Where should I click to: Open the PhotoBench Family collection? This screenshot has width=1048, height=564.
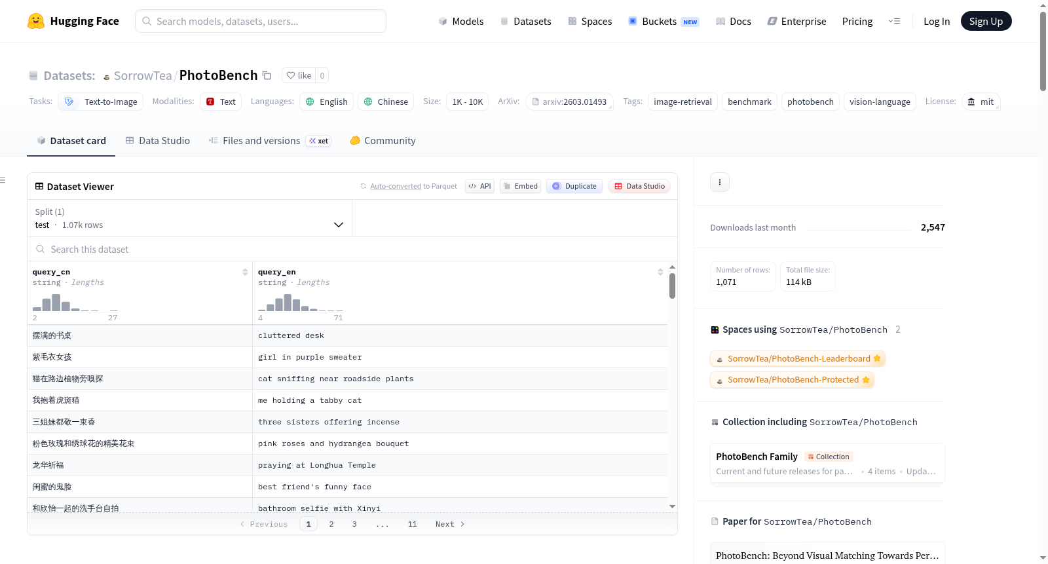(827, 464)
